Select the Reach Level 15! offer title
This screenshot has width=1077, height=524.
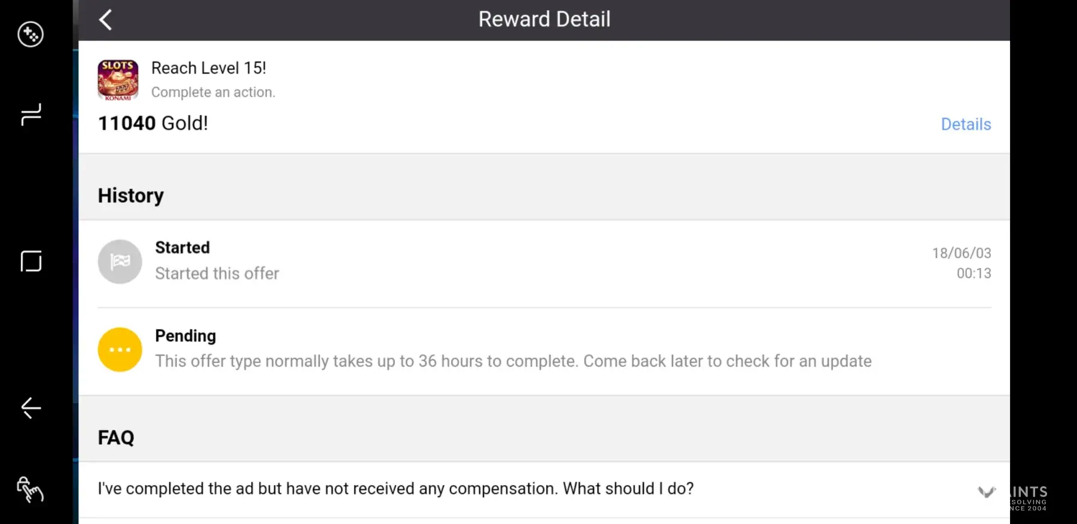(x=208, y=68)
